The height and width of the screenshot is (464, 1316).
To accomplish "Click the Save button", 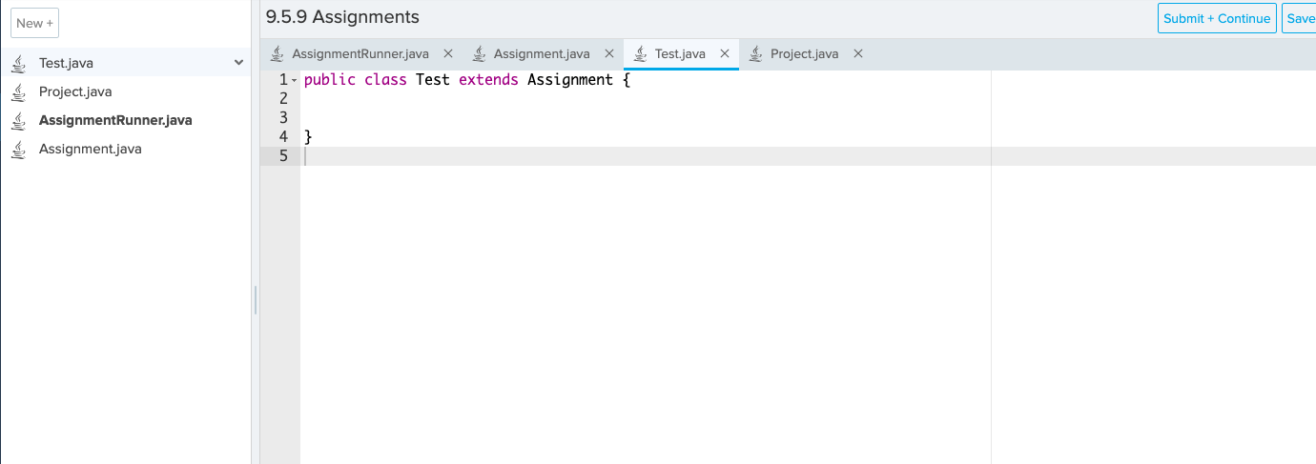I will [1300, 18].
